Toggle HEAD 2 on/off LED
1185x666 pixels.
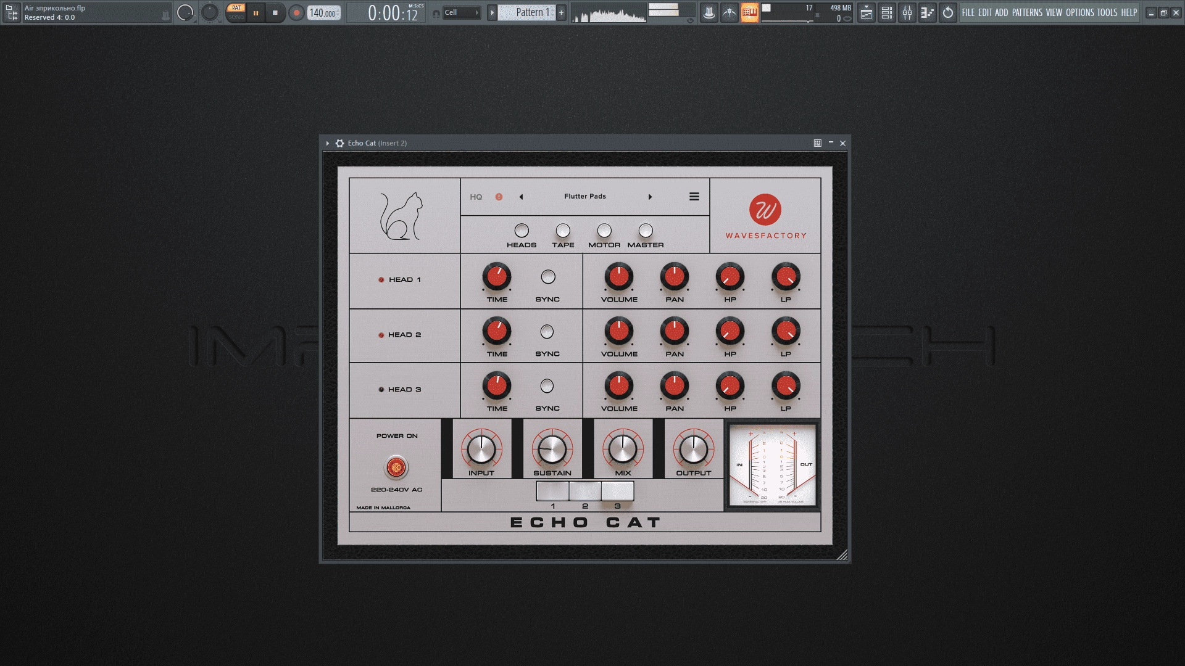(x=381, y=335)
